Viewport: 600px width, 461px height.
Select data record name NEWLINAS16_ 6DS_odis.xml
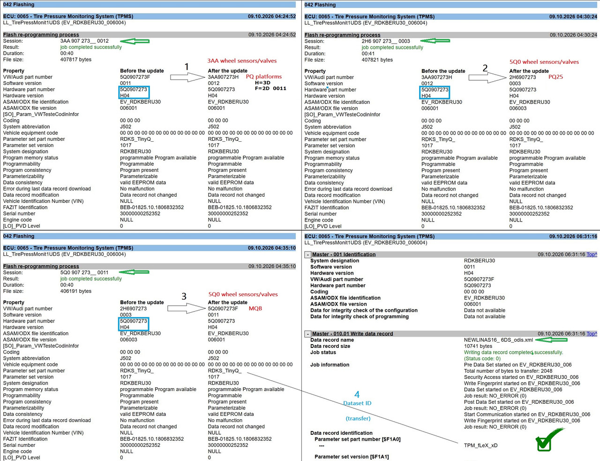(x=498, y=340)
